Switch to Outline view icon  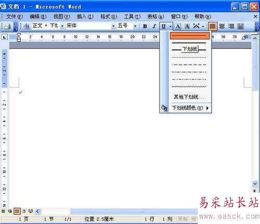24,211
